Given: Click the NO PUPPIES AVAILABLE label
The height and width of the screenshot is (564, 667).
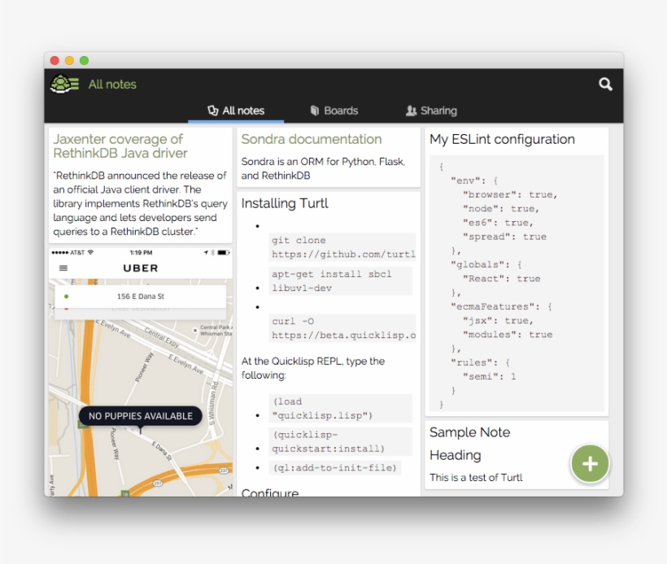Looking at the screenshot, I should (x=141, y=415).
